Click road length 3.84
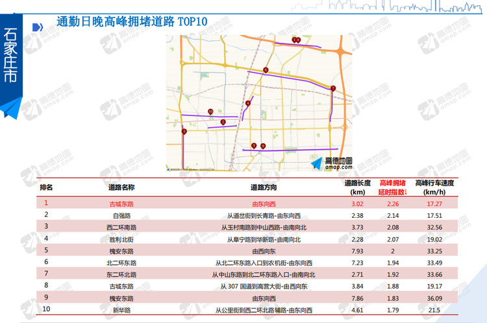 pos(358,287)
